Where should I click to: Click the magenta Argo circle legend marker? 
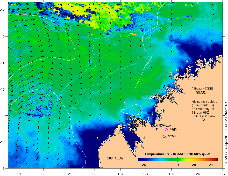pyautogui.click(x=166, y=130)
